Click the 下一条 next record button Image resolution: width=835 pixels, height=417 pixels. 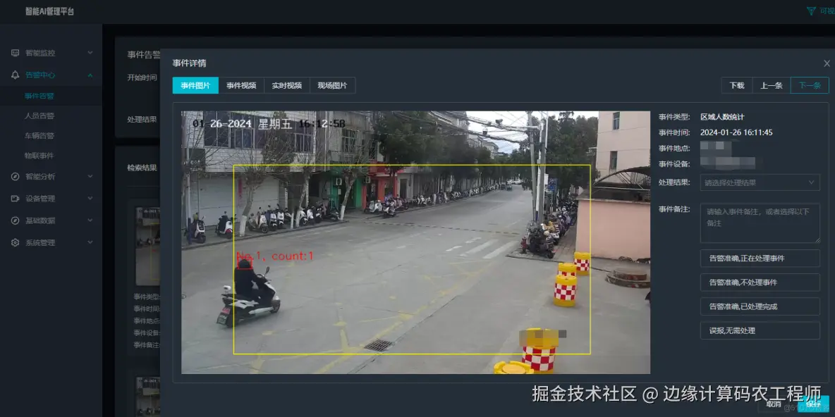click(809, 85)
